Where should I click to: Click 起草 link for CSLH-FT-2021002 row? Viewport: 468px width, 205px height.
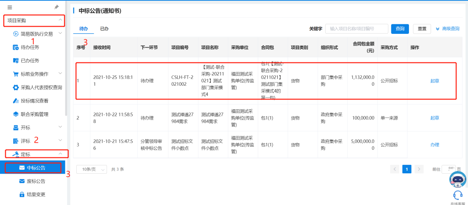point(434,81)
